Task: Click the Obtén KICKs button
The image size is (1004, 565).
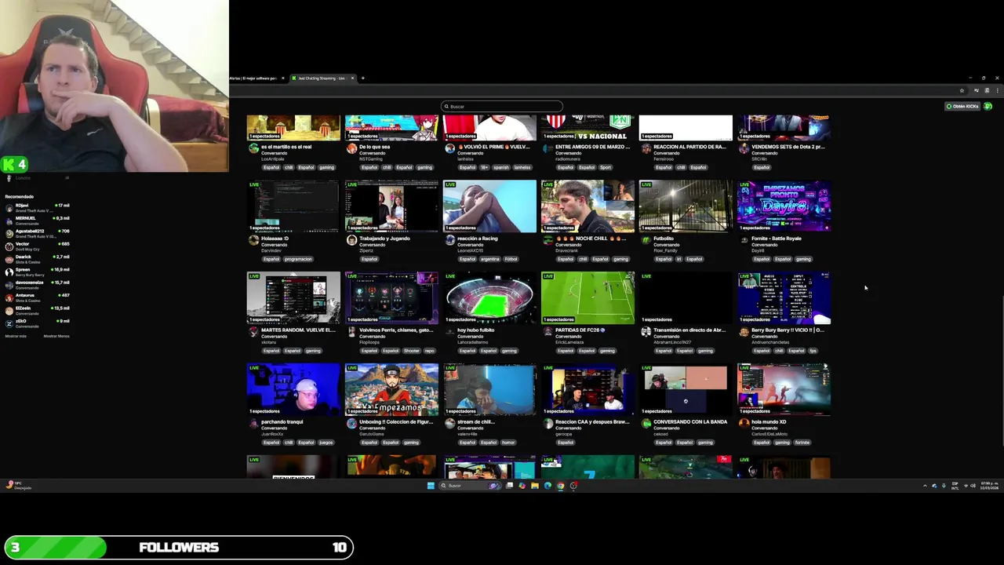Action: [962, 106]
